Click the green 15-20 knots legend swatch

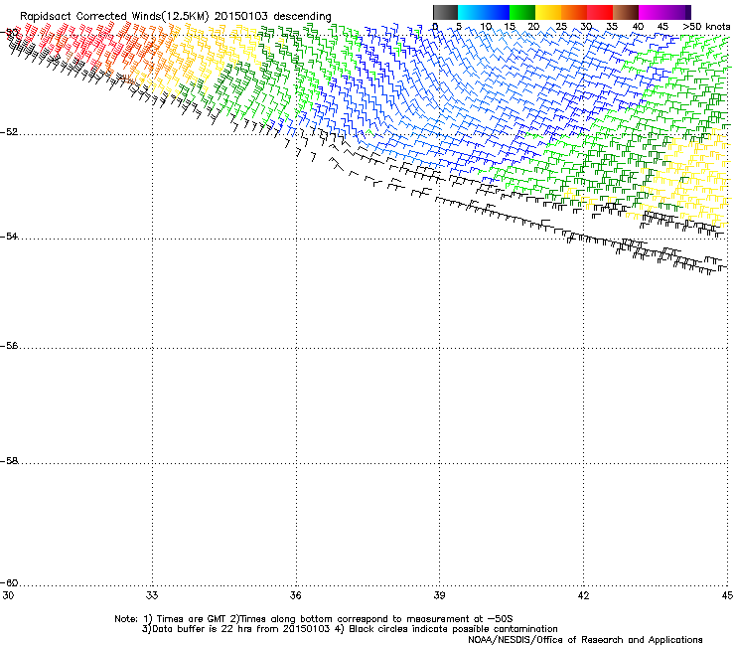tap(522, 12)
